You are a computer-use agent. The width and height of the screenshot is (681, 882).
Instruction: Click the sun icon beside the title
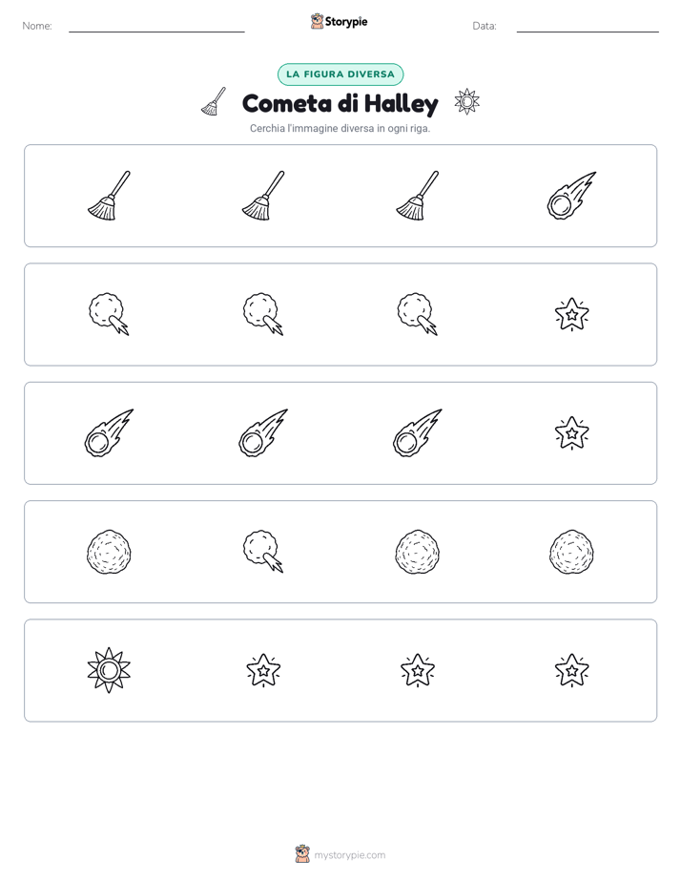pos(467,102)
